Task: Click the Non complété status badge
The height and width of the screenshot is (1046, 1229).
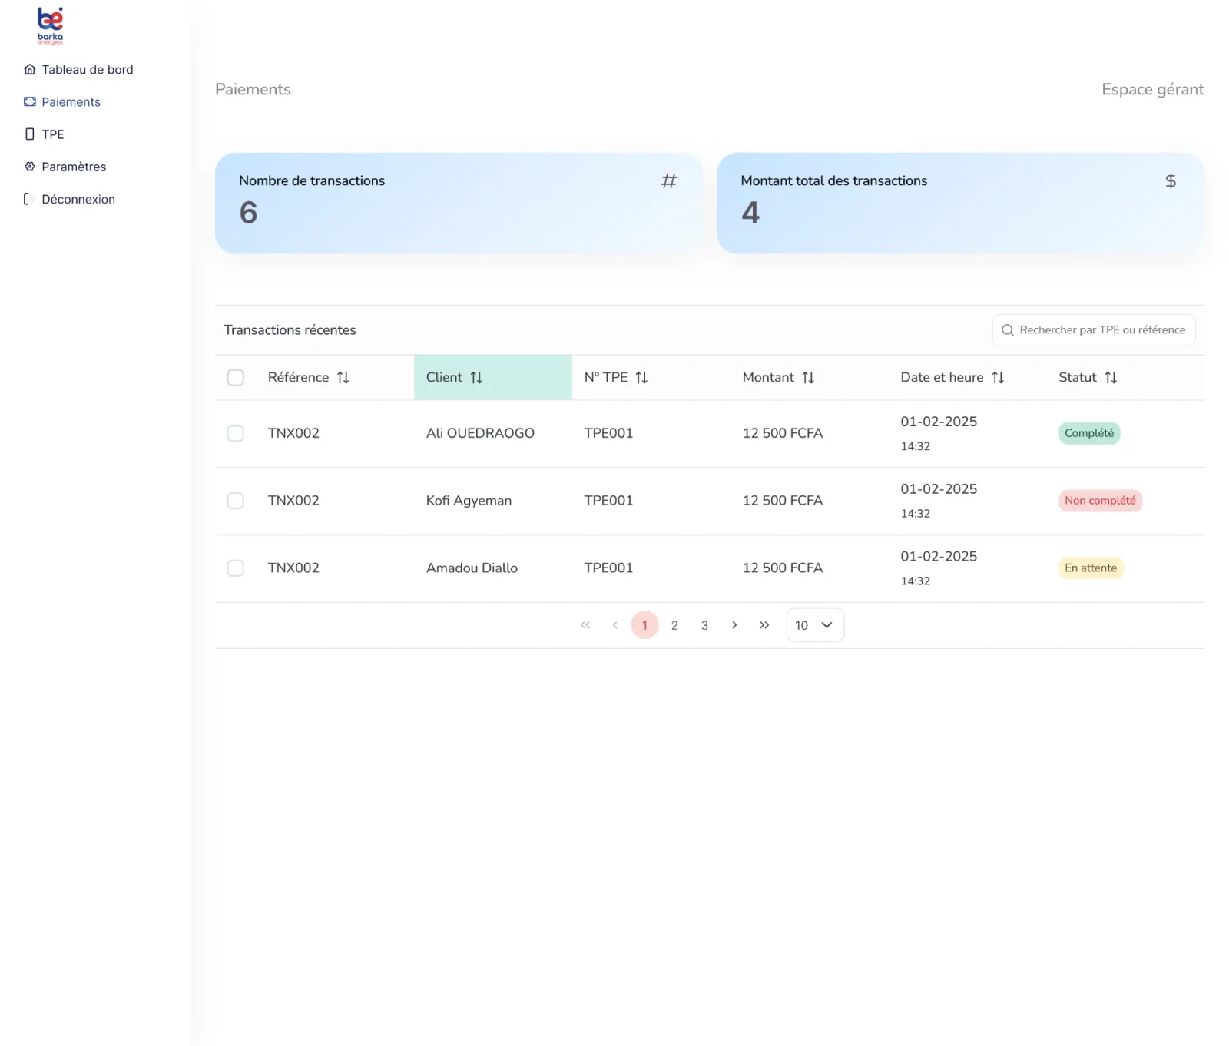Action: tap(1100, 501)
